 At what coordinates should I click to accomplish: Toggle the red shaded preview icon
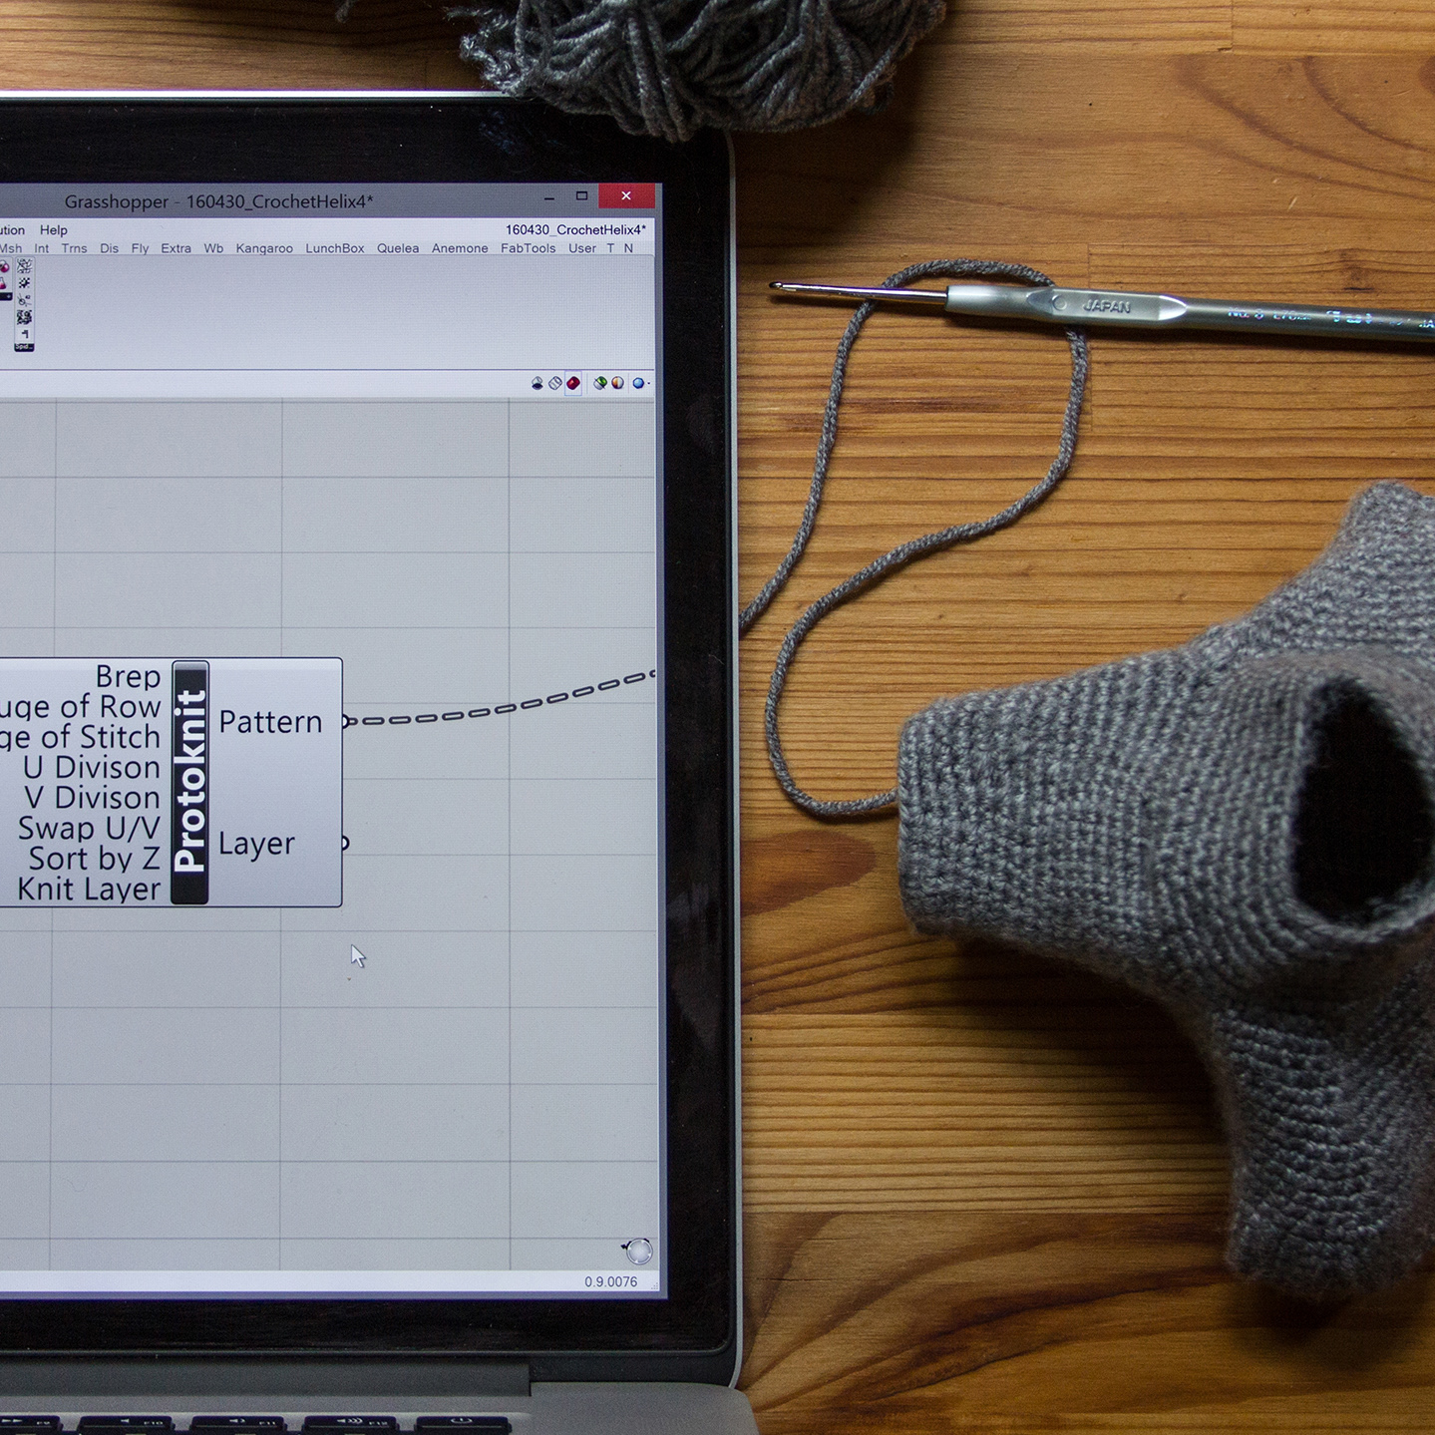click(573, 383)
